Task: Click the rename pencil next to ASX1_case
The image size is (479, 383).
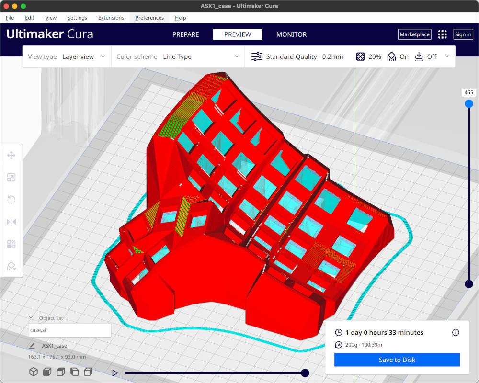Action: (32, 345)
